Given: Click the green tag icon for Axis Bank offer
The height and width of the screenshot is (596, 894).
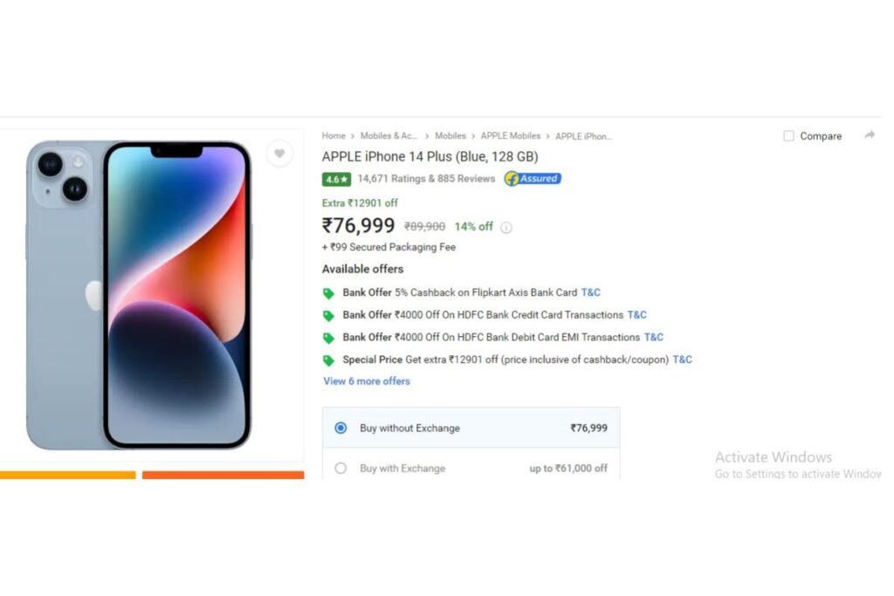Looking at the screenshot, I should click(328, 293).
